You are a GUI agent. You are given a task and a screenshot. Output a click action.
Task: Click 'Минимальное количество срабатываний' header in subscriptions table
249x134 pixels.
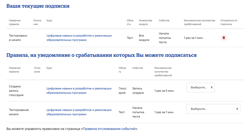click(200, 22)
